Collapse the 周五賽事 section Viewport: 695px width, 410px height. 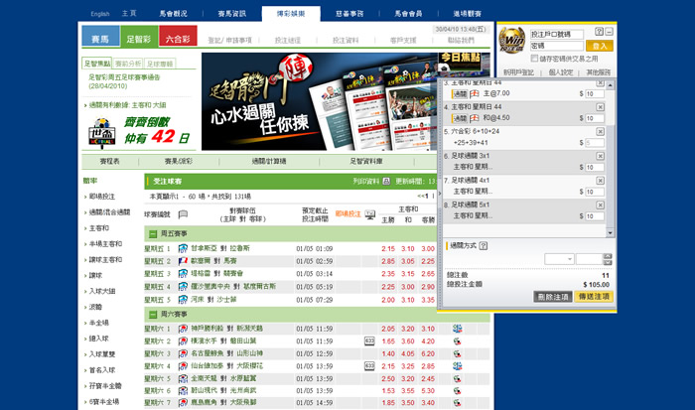tap(153, 234)
